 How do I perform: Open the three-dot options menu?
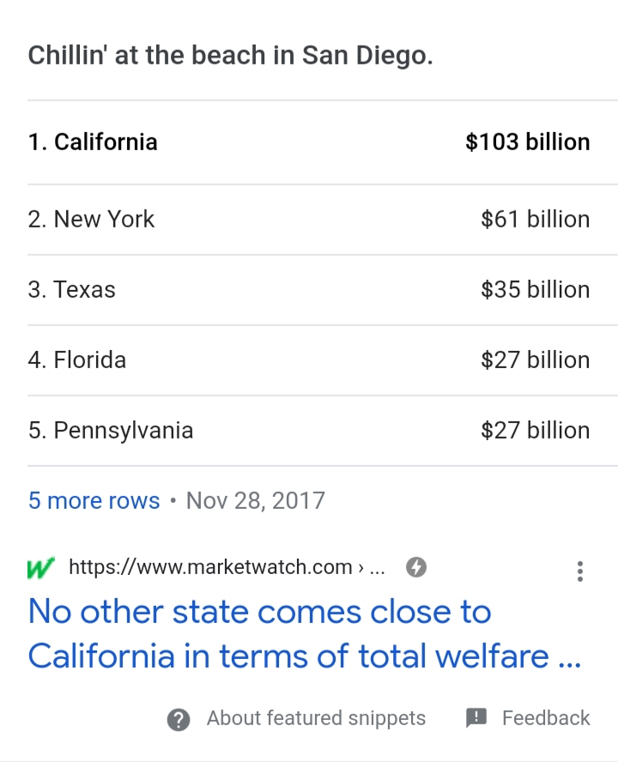coord(580,571)
